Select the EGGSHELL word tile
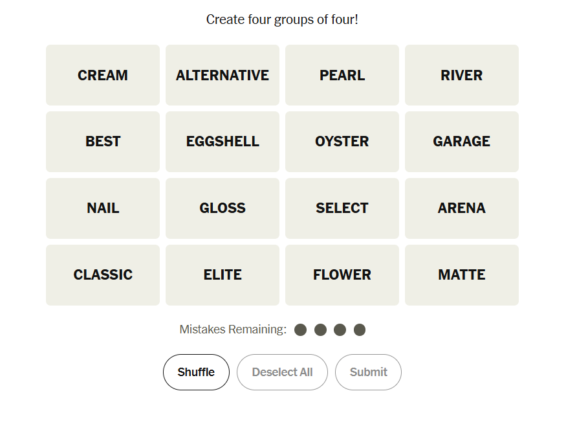The height and width of the screenshot is (424, 566). pos(223,142)
